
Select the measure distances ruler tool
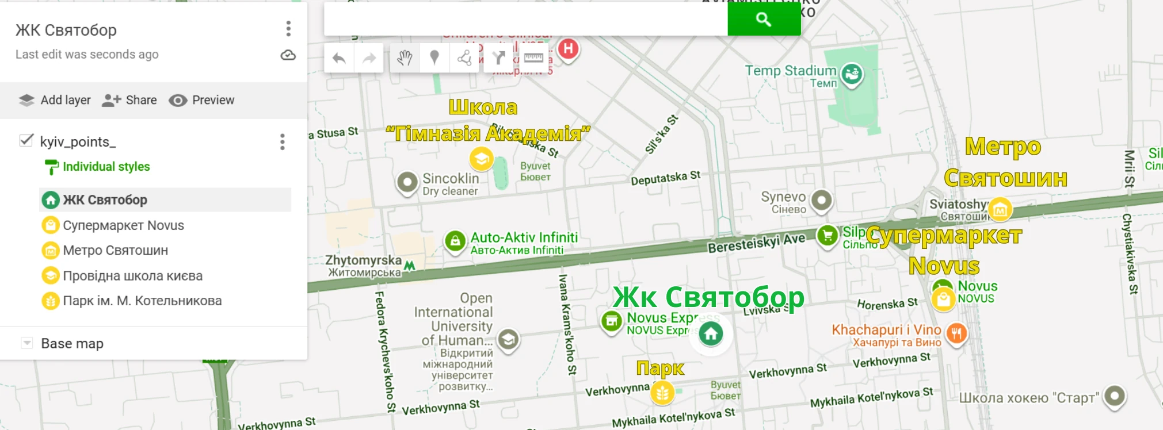click(x=533, y=58)
